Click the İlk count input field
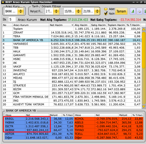This screenshot has height=144, width=146. [12, 19]
